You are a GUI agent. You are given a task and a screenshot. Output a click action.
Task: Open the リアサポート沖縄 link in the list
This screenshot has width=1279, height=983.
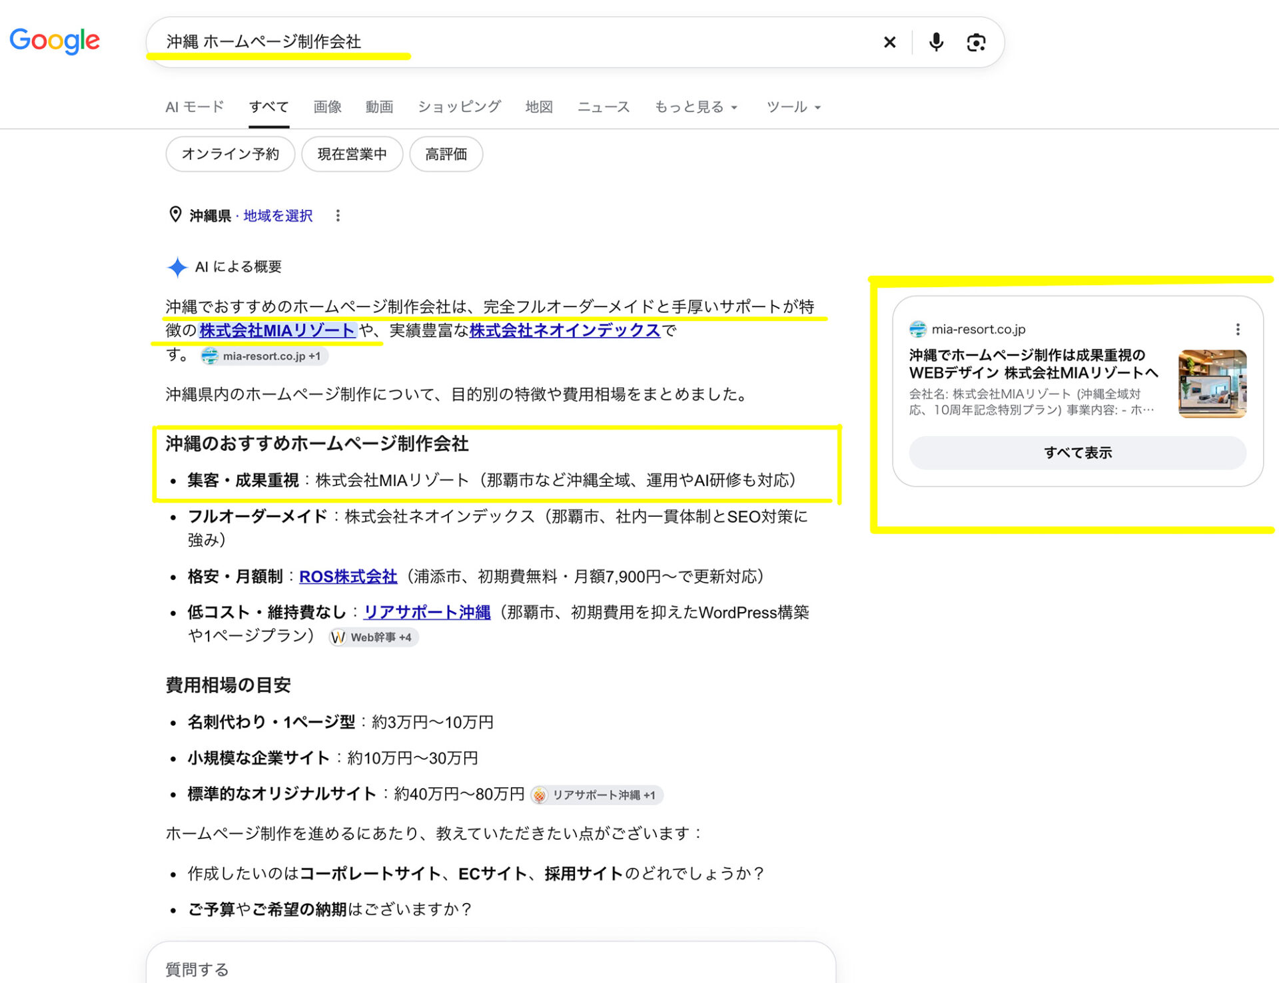(x=427, y=612)
